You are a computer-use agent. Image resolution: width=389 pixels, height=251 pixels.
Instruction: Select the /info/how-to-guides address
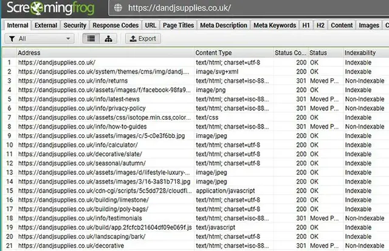(x=83, y=127)
